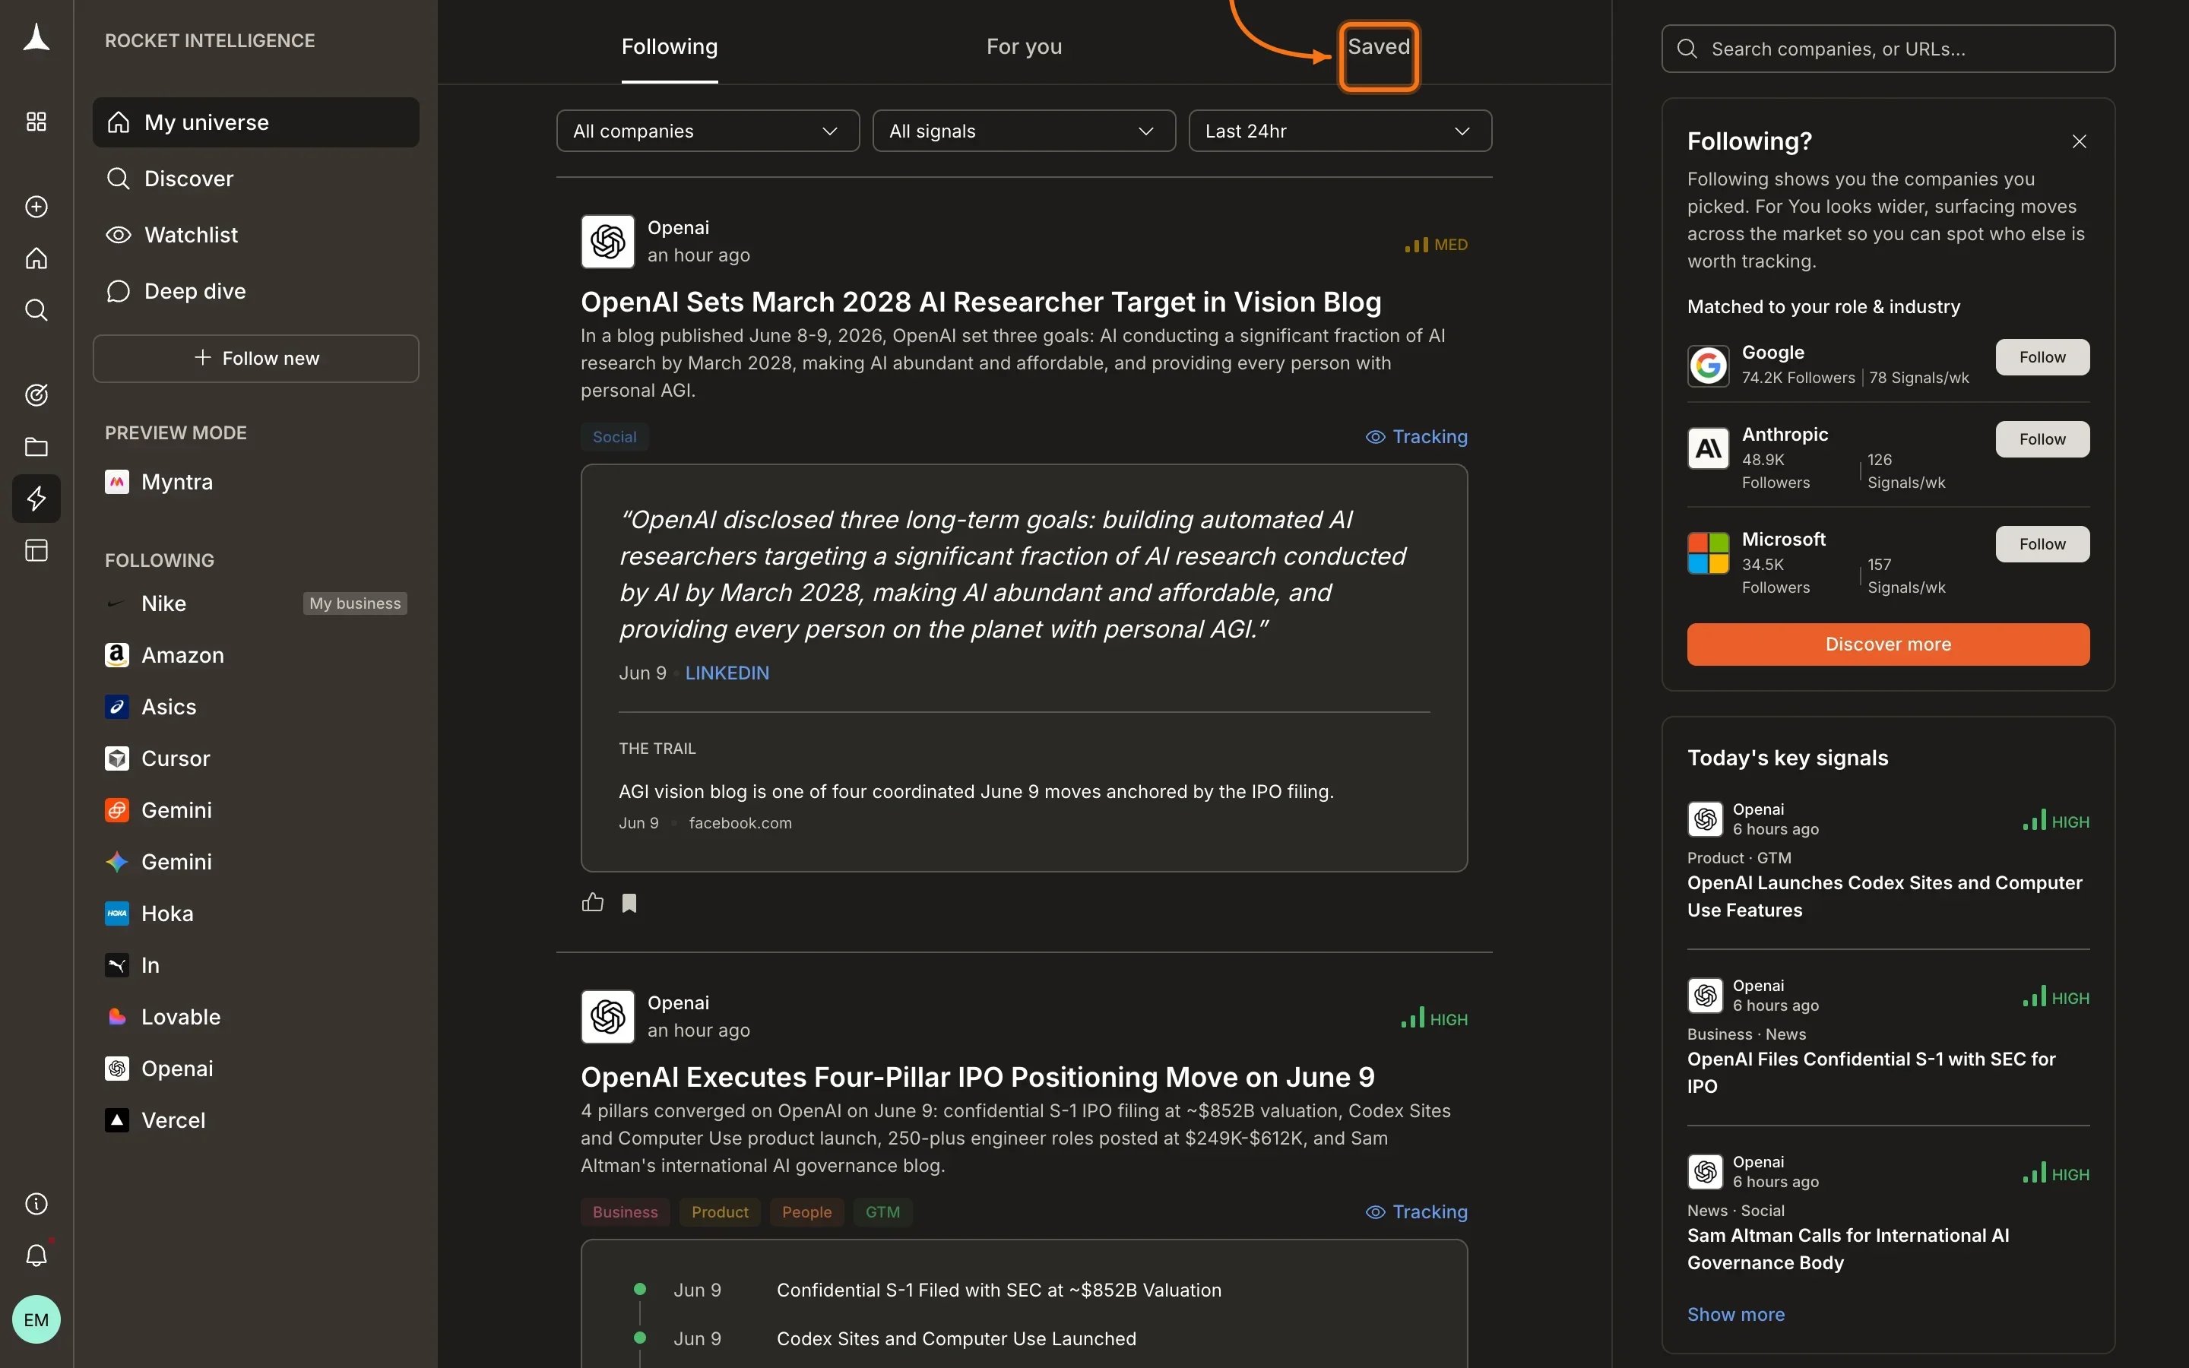Viewport: 2189px width, 1368px height.
Task: Click the plus-circle icon in left rail
Action: point(36,206)
